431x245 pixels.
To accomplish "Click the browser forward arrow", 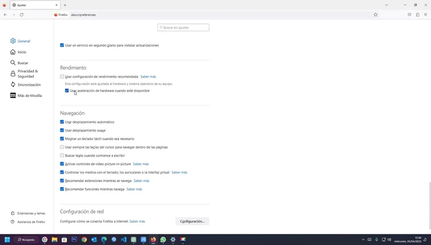I will click(x=14, y=15).
